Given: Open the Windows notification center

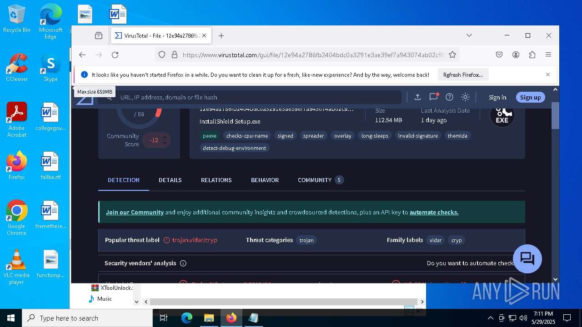Looking at the screenshot, I should click(x=567, y=318).
